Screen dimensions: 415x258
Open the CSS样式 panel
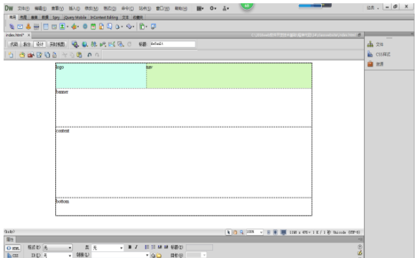click(379, 54)
